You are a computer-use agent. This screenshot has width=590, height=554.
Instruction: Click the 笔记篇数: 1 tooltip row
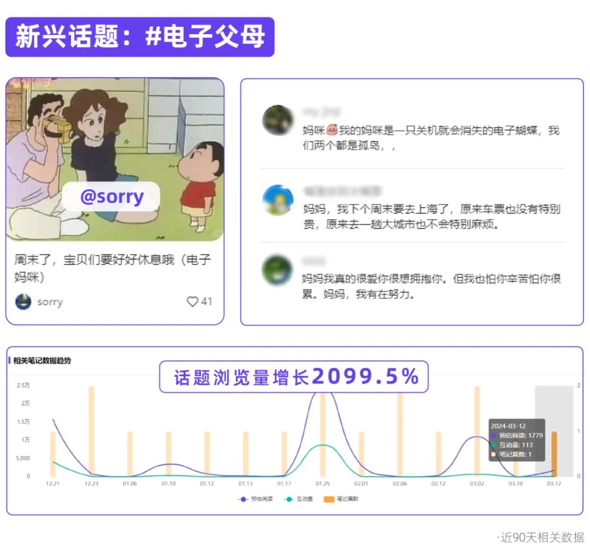coord(511,454)
